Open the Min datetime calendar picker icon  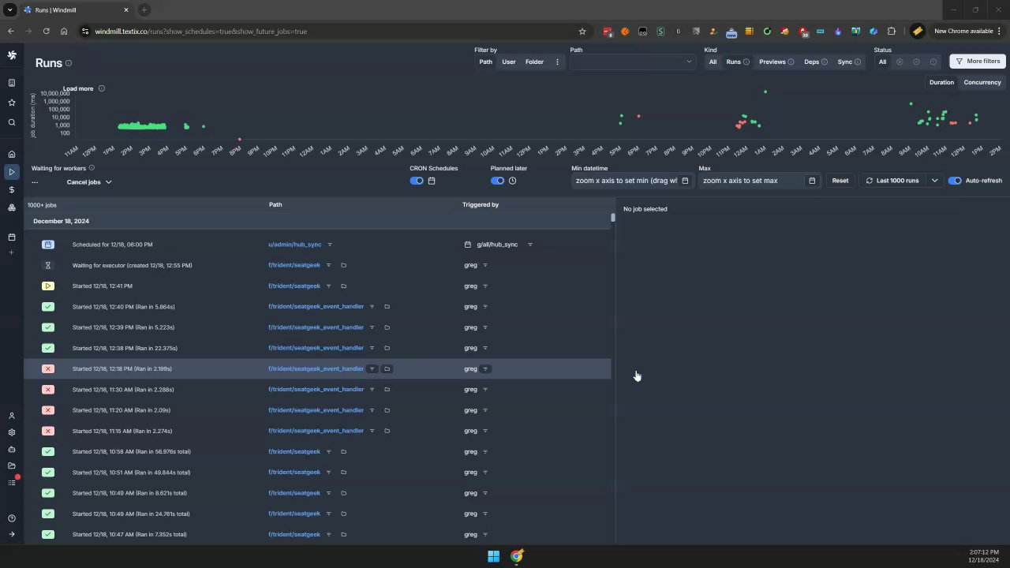685,181
